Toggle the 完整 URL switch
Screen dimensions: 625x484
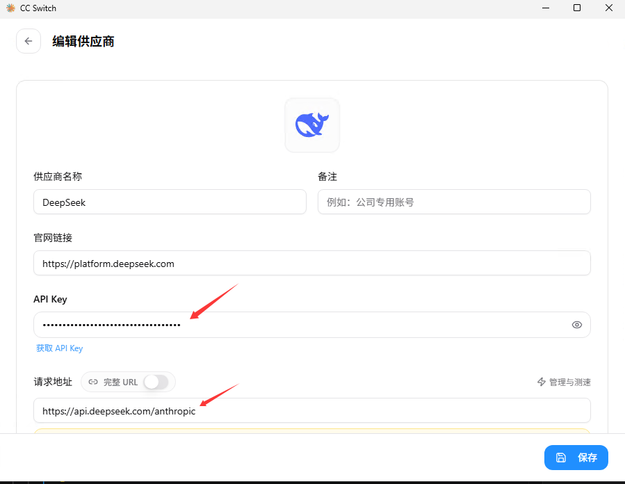tap(156, 382)
